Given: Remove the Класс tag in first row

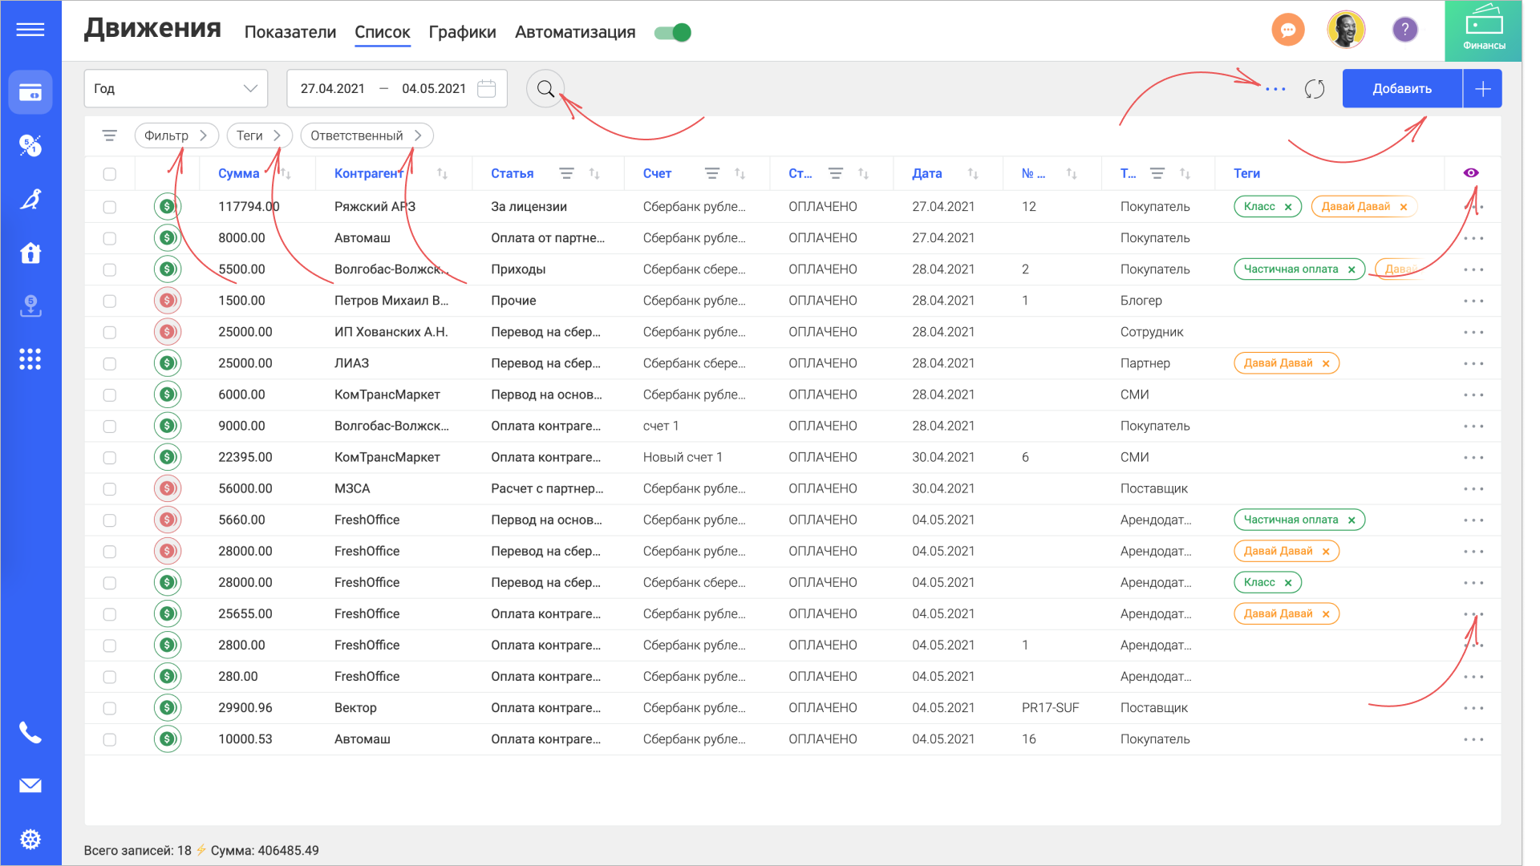Looking at the screenshot, I should coord(1288,207).
